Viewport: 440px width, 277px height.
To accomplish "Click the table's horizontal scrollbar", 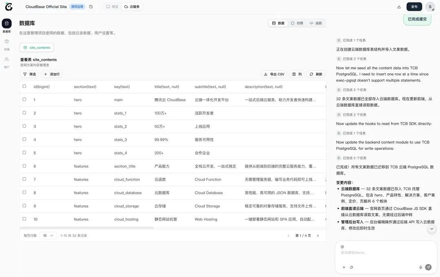I will (87, 228).
